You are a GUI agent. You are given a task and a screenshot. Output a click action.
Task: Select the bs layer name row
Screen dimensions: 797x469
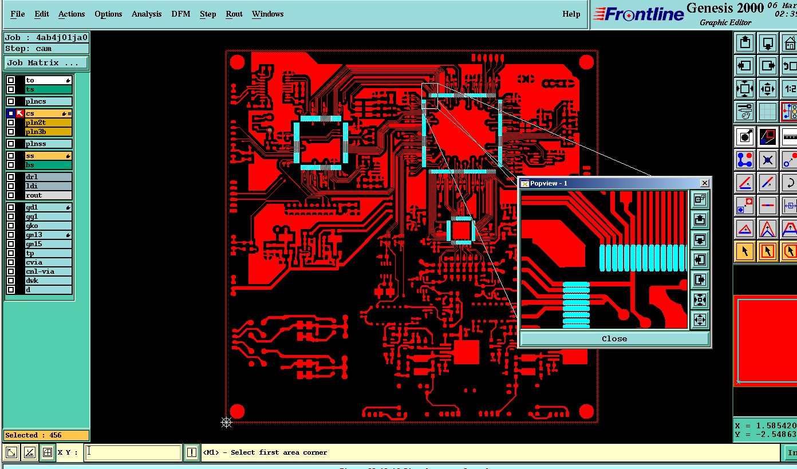pyautogui.click(x=48, y=165)
